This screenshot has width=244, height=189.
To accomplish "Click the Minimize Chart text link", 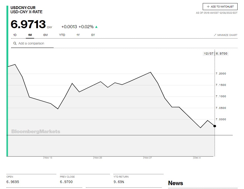I will point(227,35).
